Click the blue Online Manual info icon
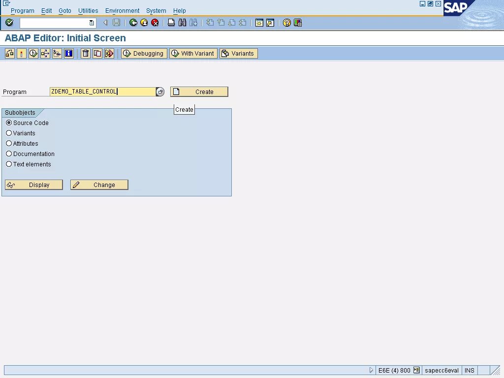 69,53
